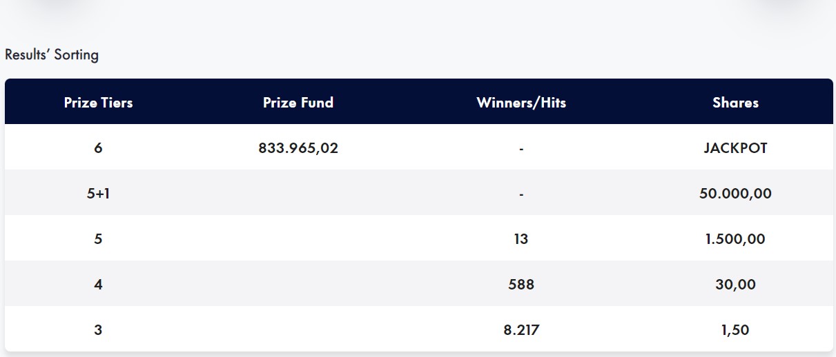
Task: Click the 833.965,02 prize fund value
Action: [x=298, y=148]
